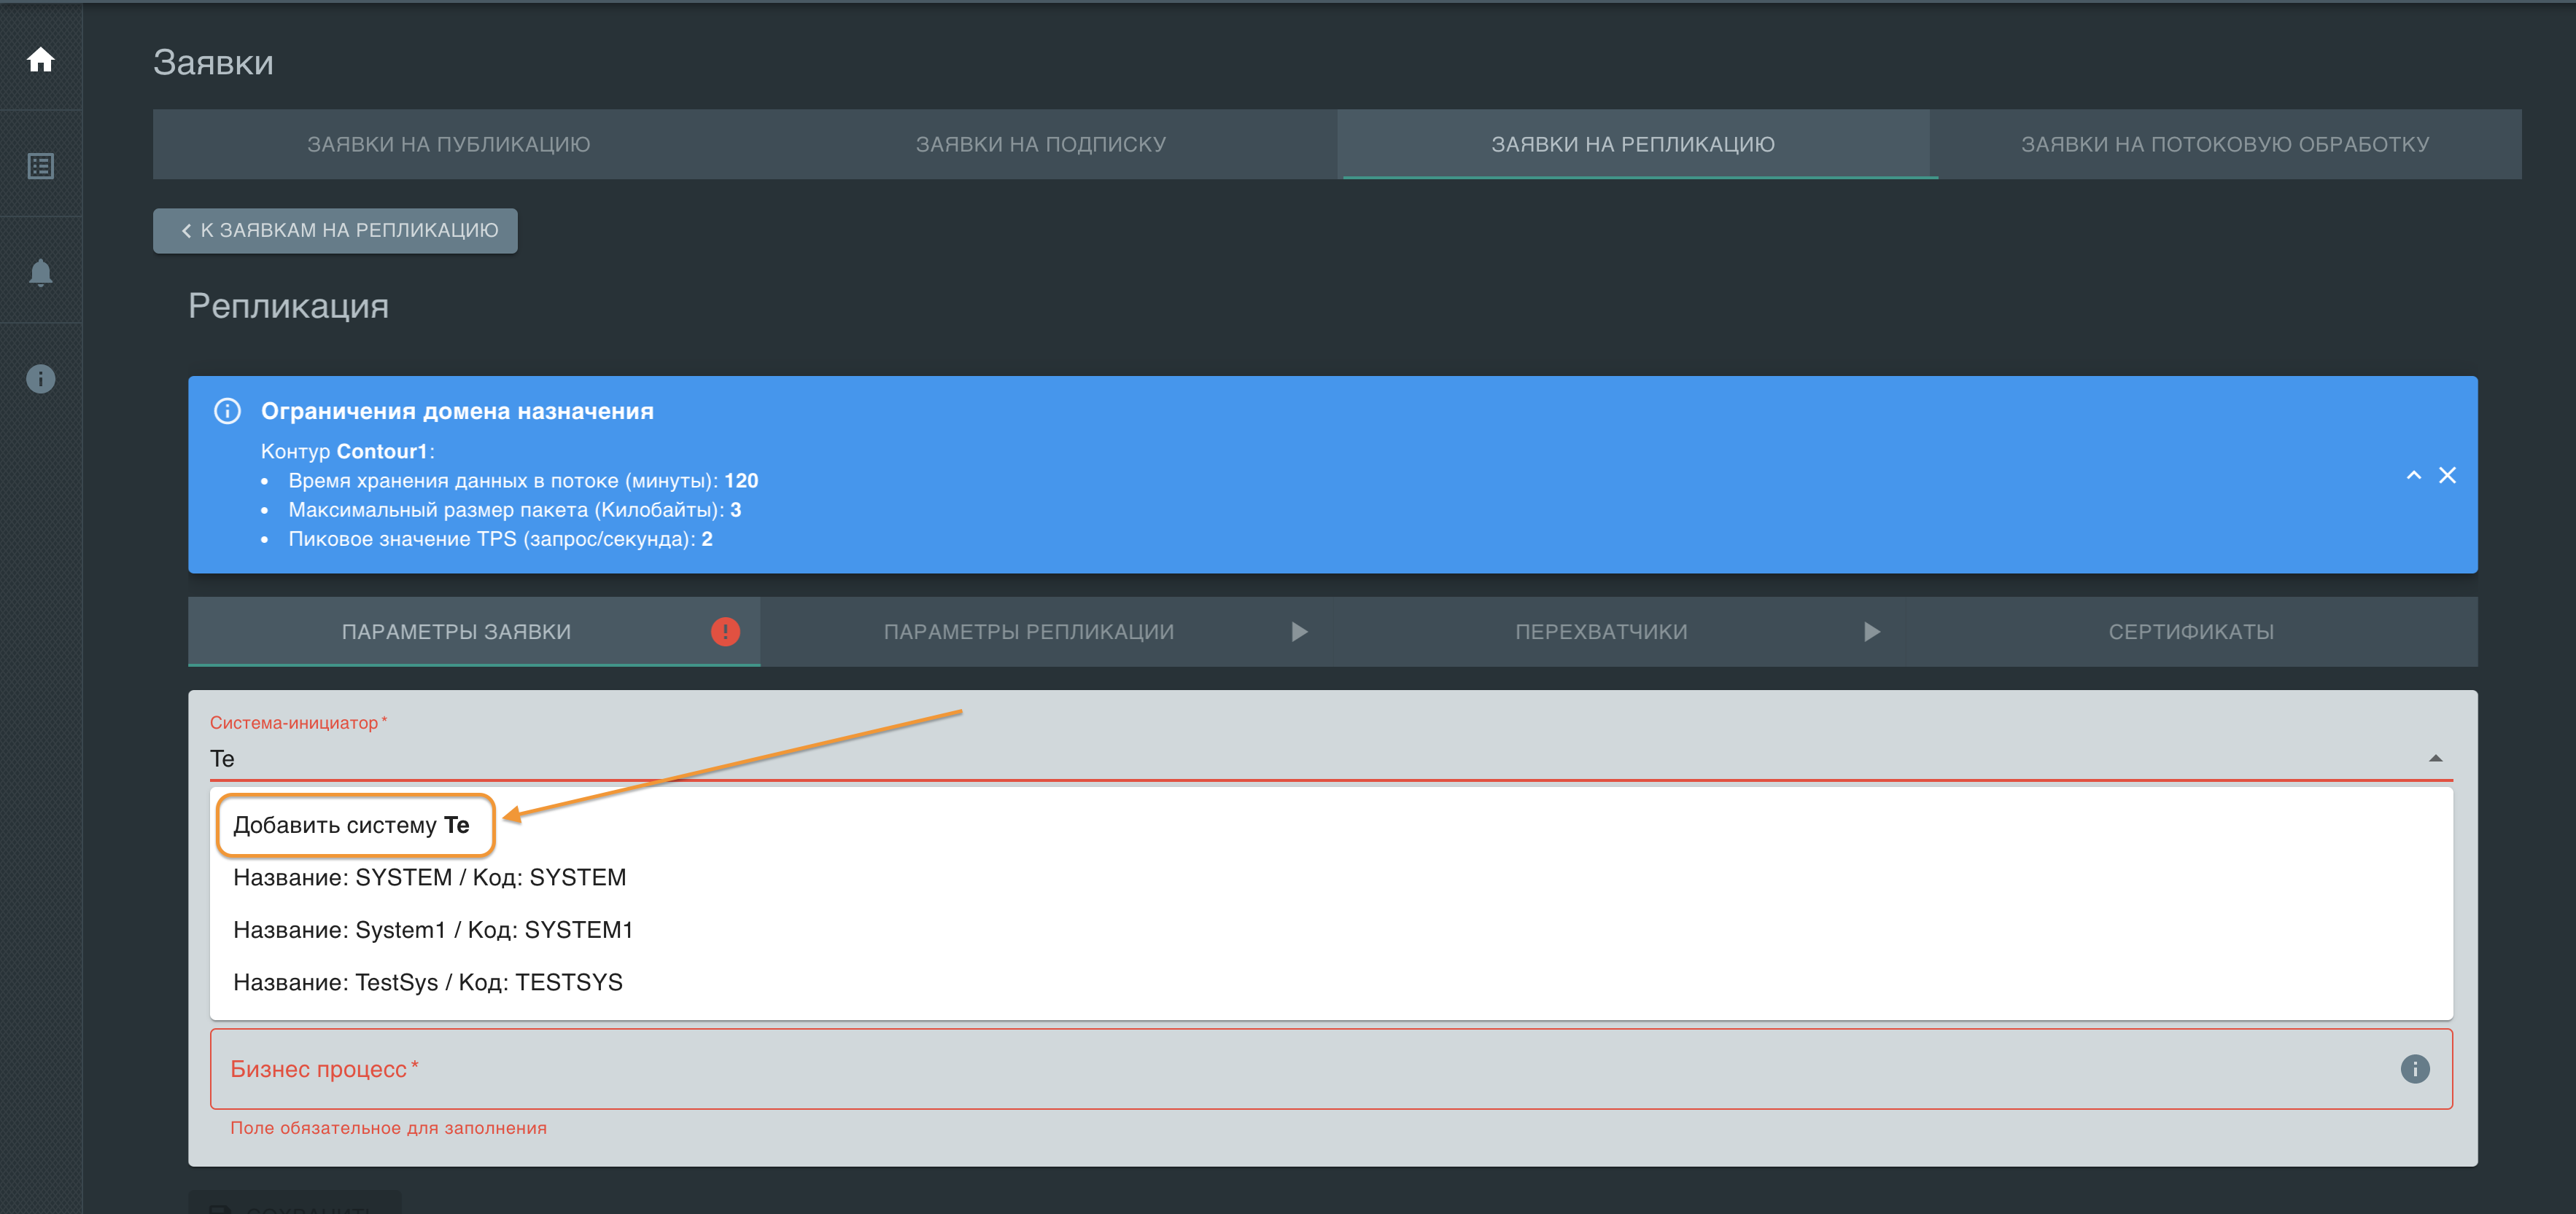
Task: Click info icon in blue restrictions banner
Action: (x=227, y=411)
